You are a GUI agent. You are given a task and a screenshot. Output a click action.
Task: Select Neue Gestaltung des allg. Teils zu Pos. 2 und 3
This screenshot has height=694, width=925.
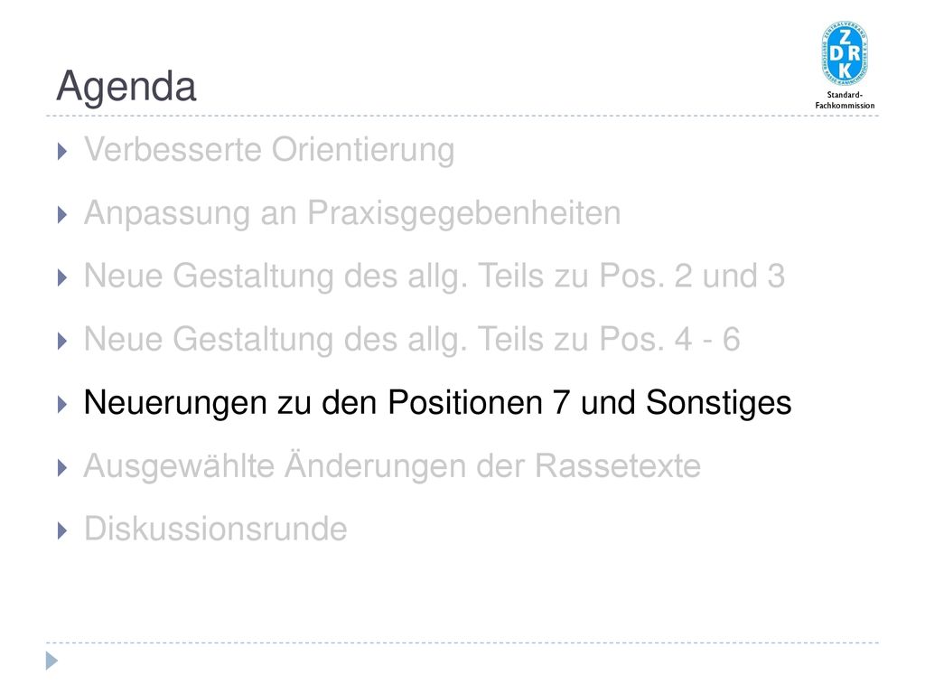pyautogui.click(x=434, y=277)
